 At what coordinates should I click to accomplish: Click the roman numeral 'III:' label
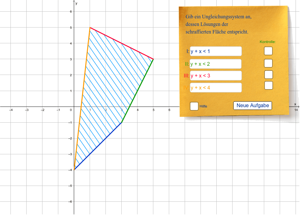click(x=186, y=76)
